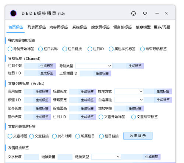The height and width of the screenshot is (163, 184).
Task: Select 导航开始标签 radio button
Action: coord(10,49)
